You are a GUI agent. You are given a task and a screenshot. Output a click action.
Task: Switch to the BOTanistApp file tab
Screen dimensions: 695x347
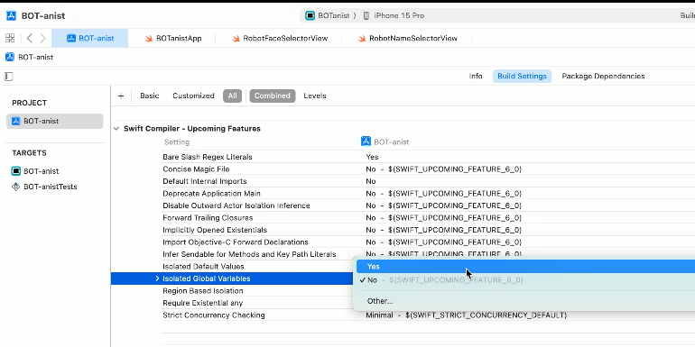[173, 38]
